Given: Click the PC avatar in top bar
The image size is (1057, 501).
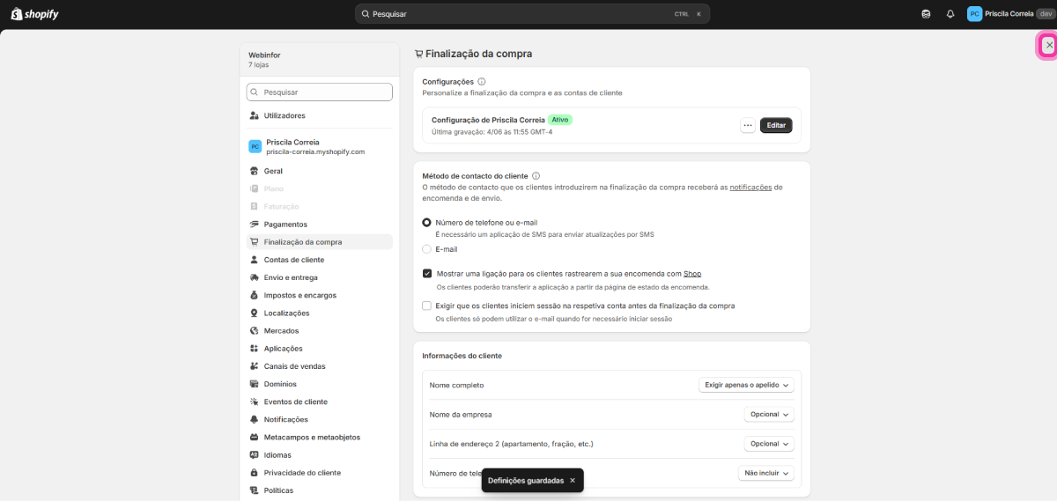Looking at the screenshot, I should (974, 14).
